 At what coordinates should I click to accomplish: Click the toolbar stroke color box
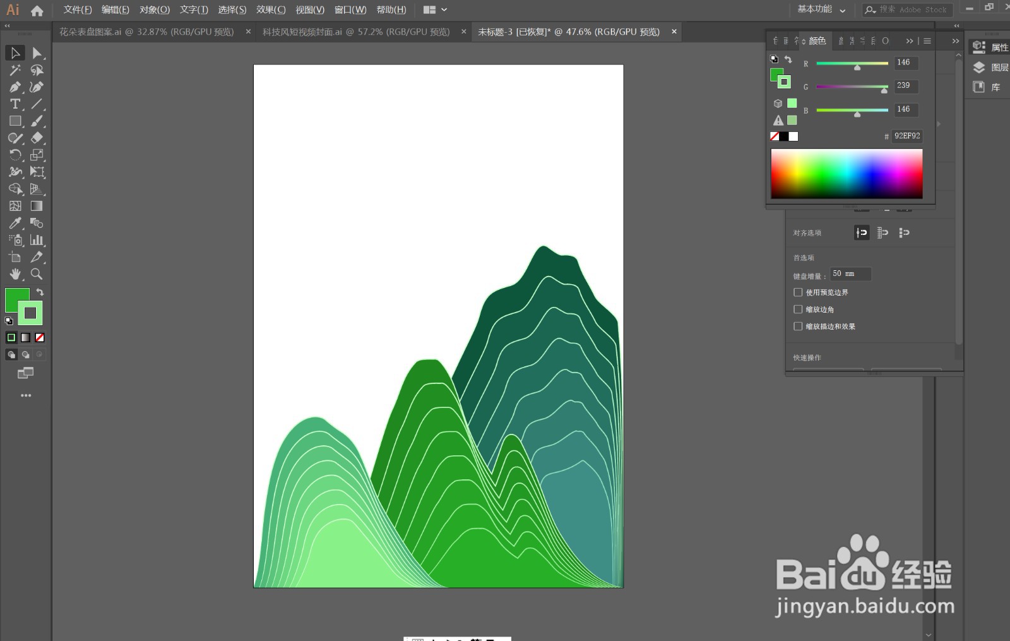[x=30, y=313]
